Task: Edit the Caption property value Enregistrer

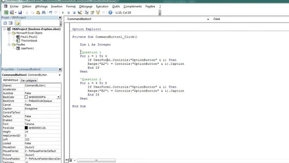Action: (42, 109)
